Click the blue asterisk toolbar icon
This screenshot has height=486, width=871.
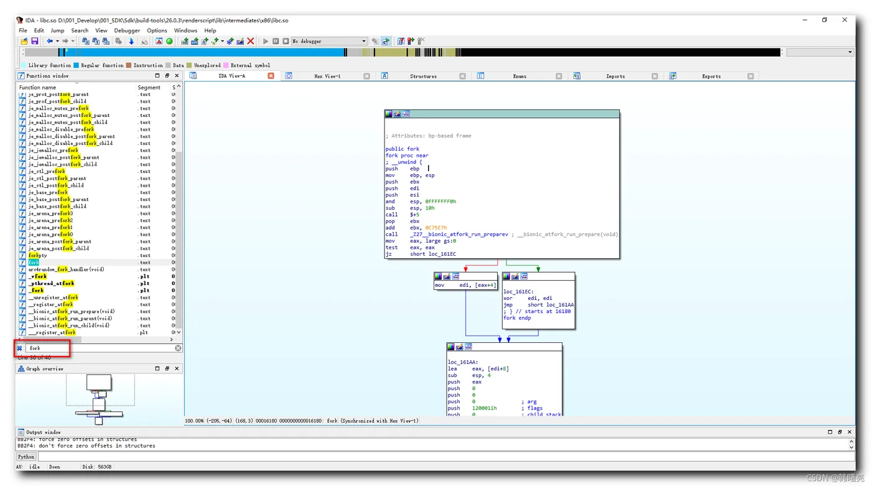pos(230,41)
